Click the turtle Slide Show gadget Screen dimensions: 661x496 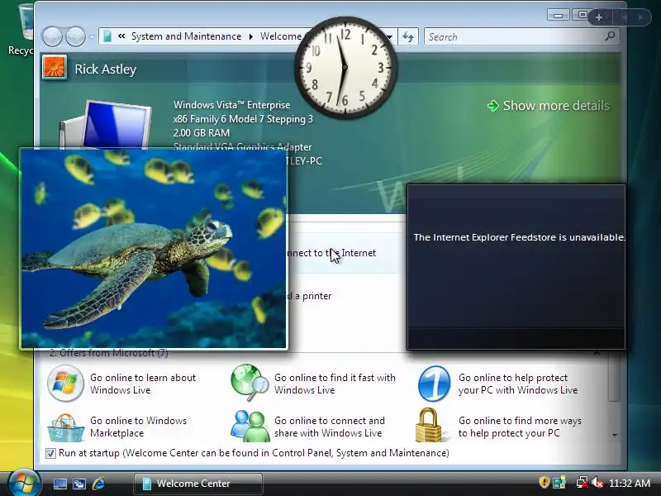154,249
